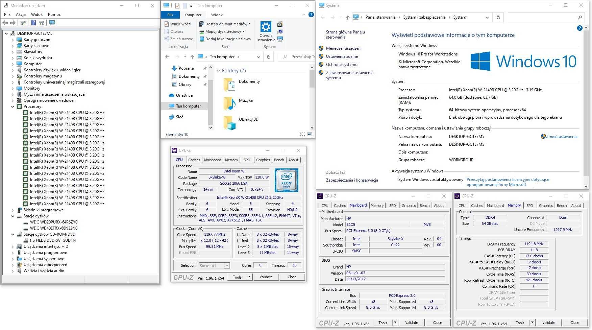Click the up arrow in System window
Image resolution: width=592 pixels, height=330 pixels.
pyautogui.click(x=348, y=17)
